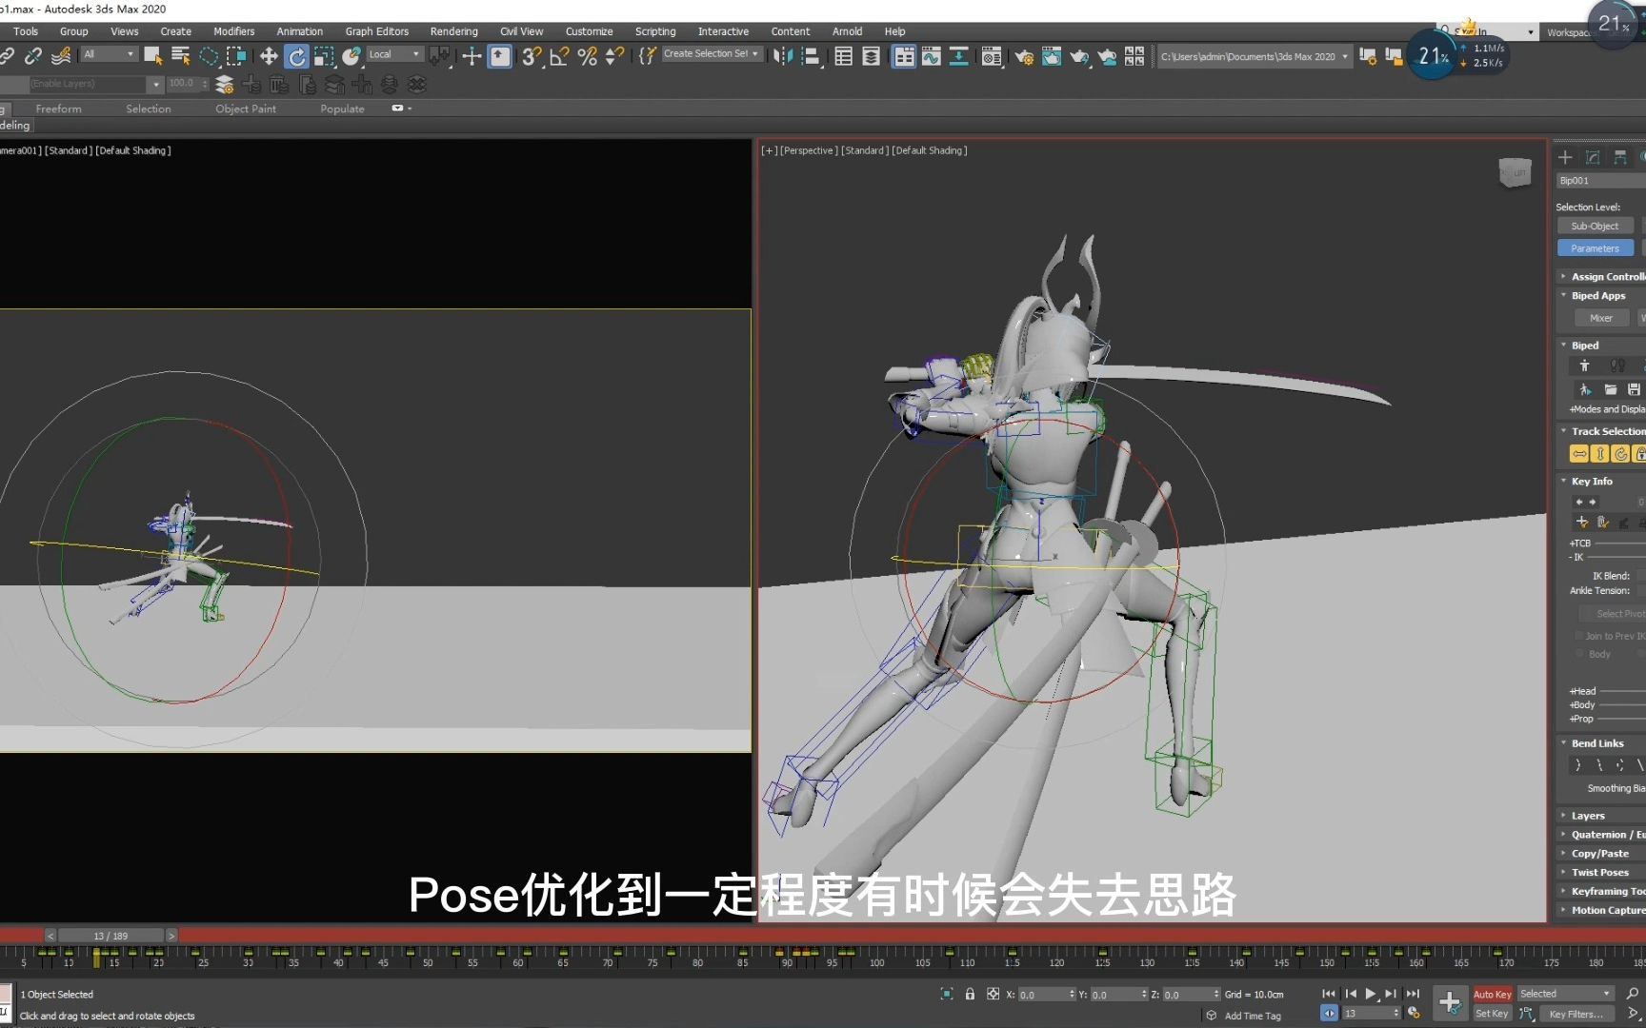Select the Select and Scale tool
Screen dimensions: 1646x1028
324,56
